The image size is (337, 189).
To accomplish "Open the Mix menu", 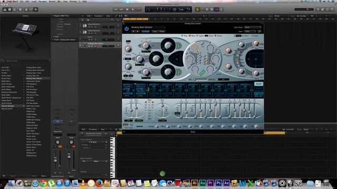I will pyautogui.click(x=59, y=1).
